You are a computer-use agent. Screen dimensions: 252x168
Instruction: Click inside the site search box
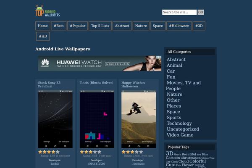[x=179, y=12]
